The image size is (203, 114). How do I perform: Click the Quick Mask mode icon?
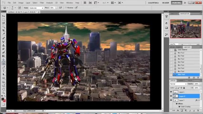3,104
